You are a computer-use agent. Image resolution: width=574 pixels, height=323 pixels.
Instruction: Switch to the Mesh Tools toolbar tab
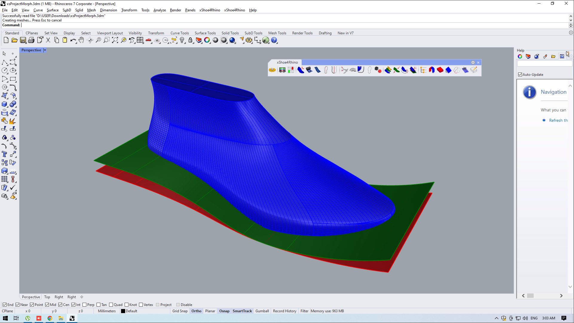277,33
